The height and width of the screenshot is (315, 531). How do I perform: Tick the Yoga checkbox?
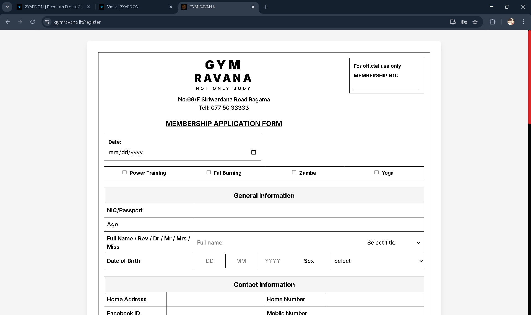[x=376, y=172]
